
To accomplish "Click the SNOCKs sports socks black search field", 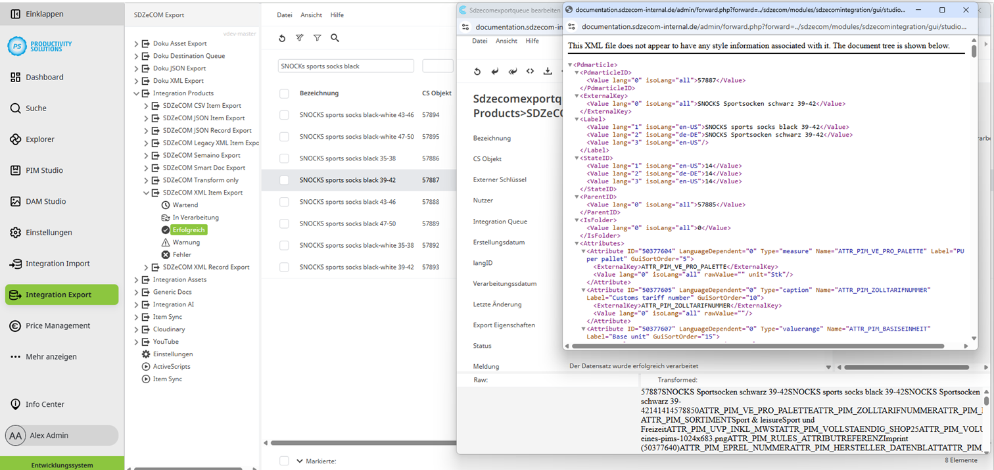I will click(347, 66).
